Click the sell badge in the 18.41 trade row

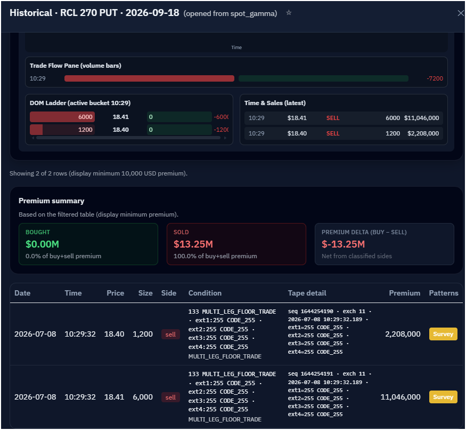tap(170, 397)
